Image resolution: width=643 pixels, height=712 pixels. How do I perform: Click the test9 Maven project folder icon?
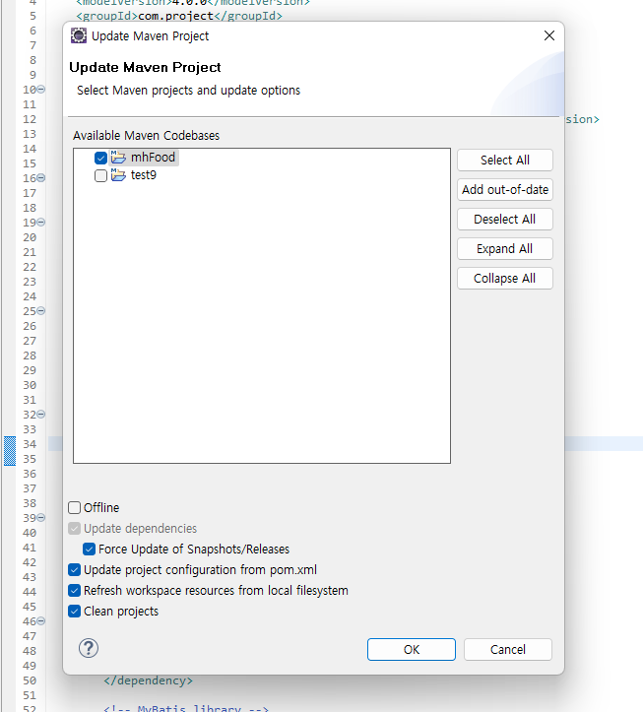(x=118, y=175)
